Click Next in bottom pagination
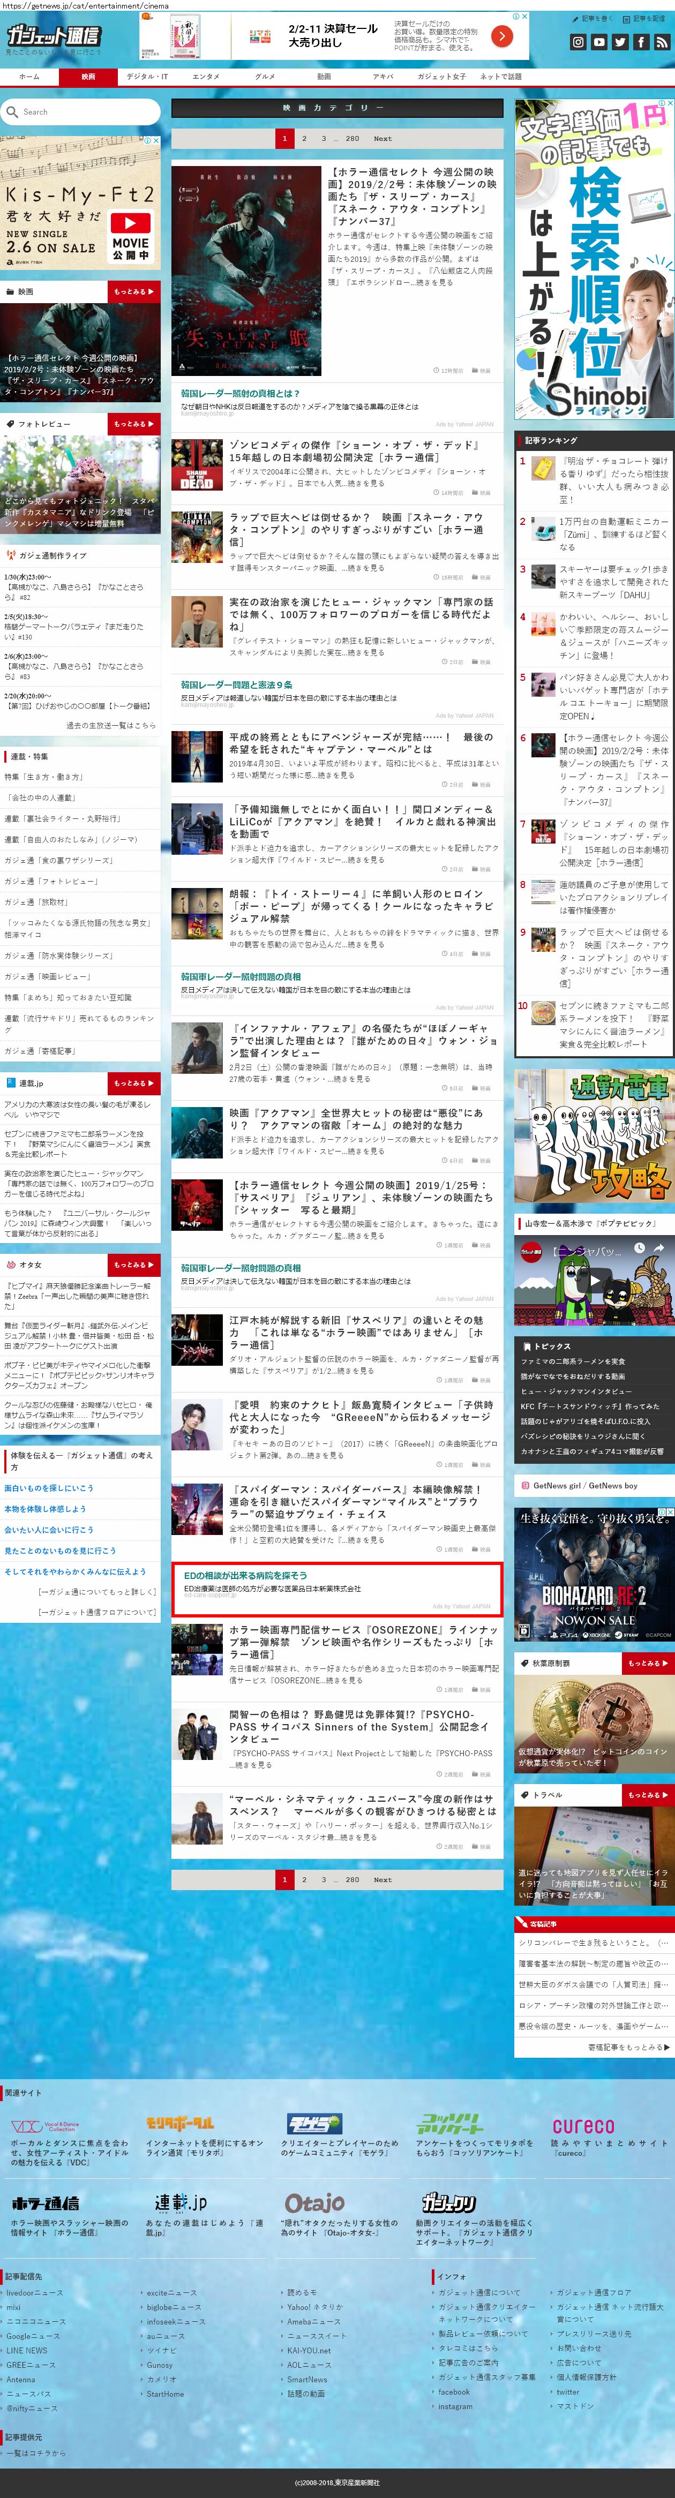The width and height of the screenshot is (675, 2498). [x=383, y=1879]
